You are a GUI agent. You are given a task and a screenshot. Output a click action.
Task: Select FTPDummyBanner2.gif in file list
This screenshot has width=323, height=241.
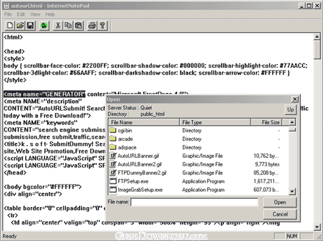(142, 173)
